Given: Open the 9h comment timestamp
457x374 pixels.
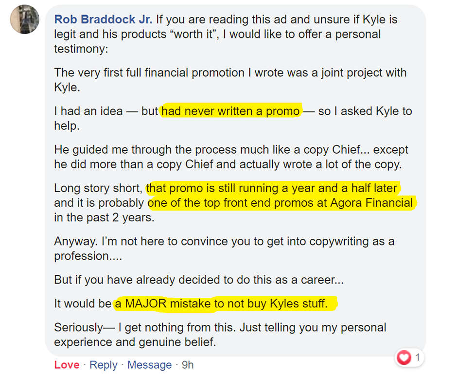Looking at the screenshot, I should [x=188, y=365].
